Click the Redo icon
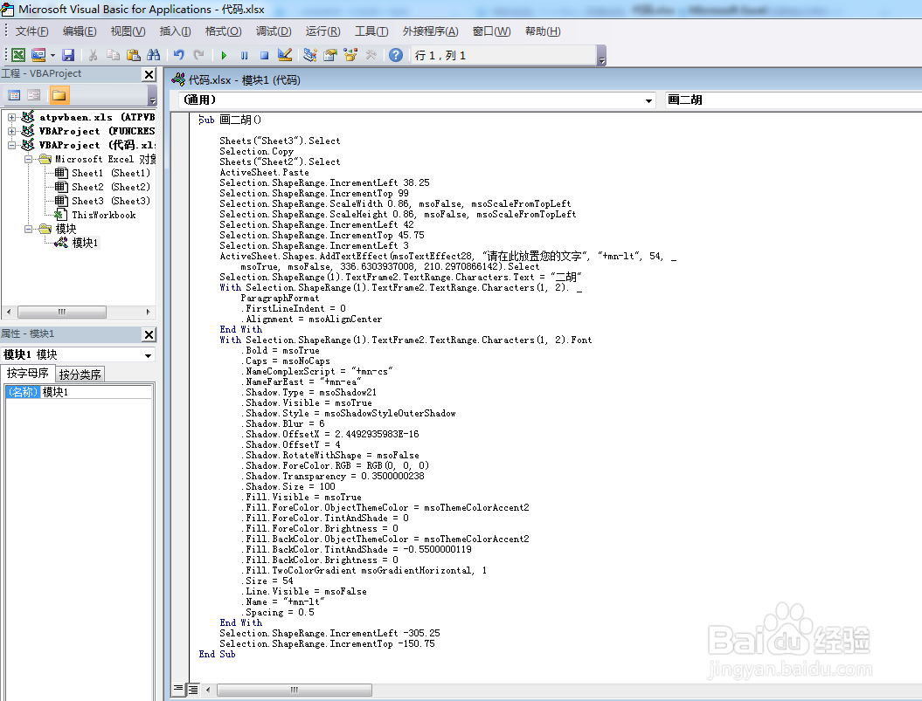Viewport: 922px width, 701px height. [198, 55]
